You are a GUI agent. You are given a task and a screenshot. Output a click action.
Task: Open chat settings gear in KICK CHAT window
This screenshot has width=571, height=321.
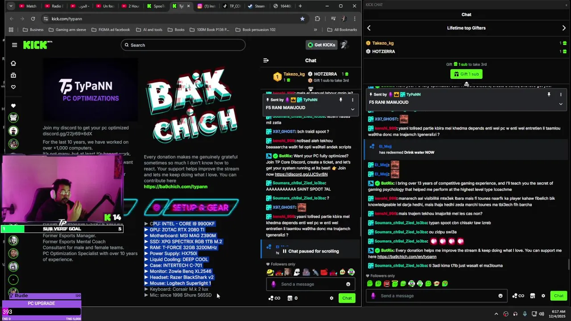tap(543, 296)
